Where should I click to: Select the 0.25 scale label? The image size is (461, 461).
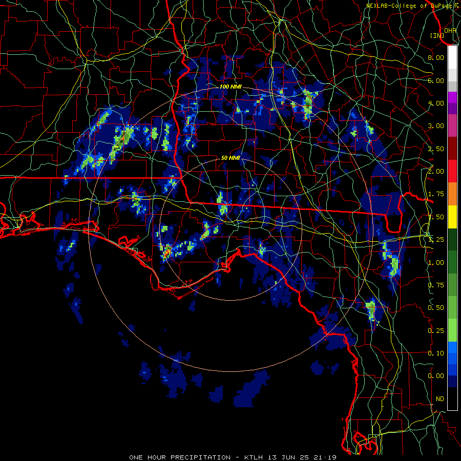point(436,331)
